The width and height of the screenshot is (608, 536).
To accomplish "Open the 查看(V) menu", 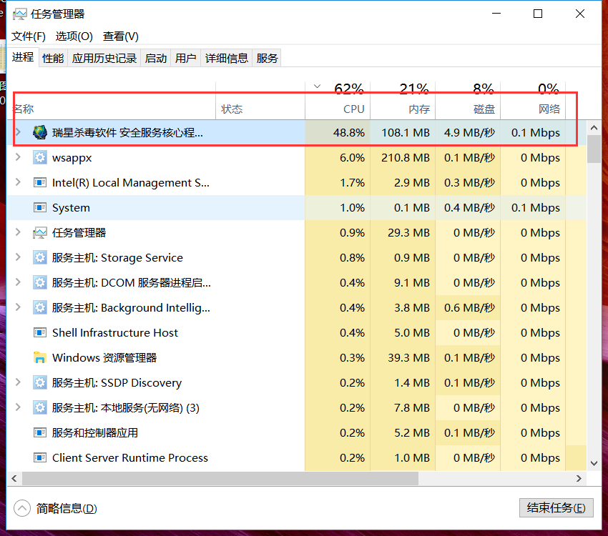I will tap(121, 36).
